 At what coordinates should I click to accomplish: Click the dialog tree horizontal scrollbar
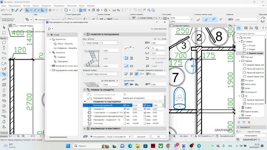[58, 137]
